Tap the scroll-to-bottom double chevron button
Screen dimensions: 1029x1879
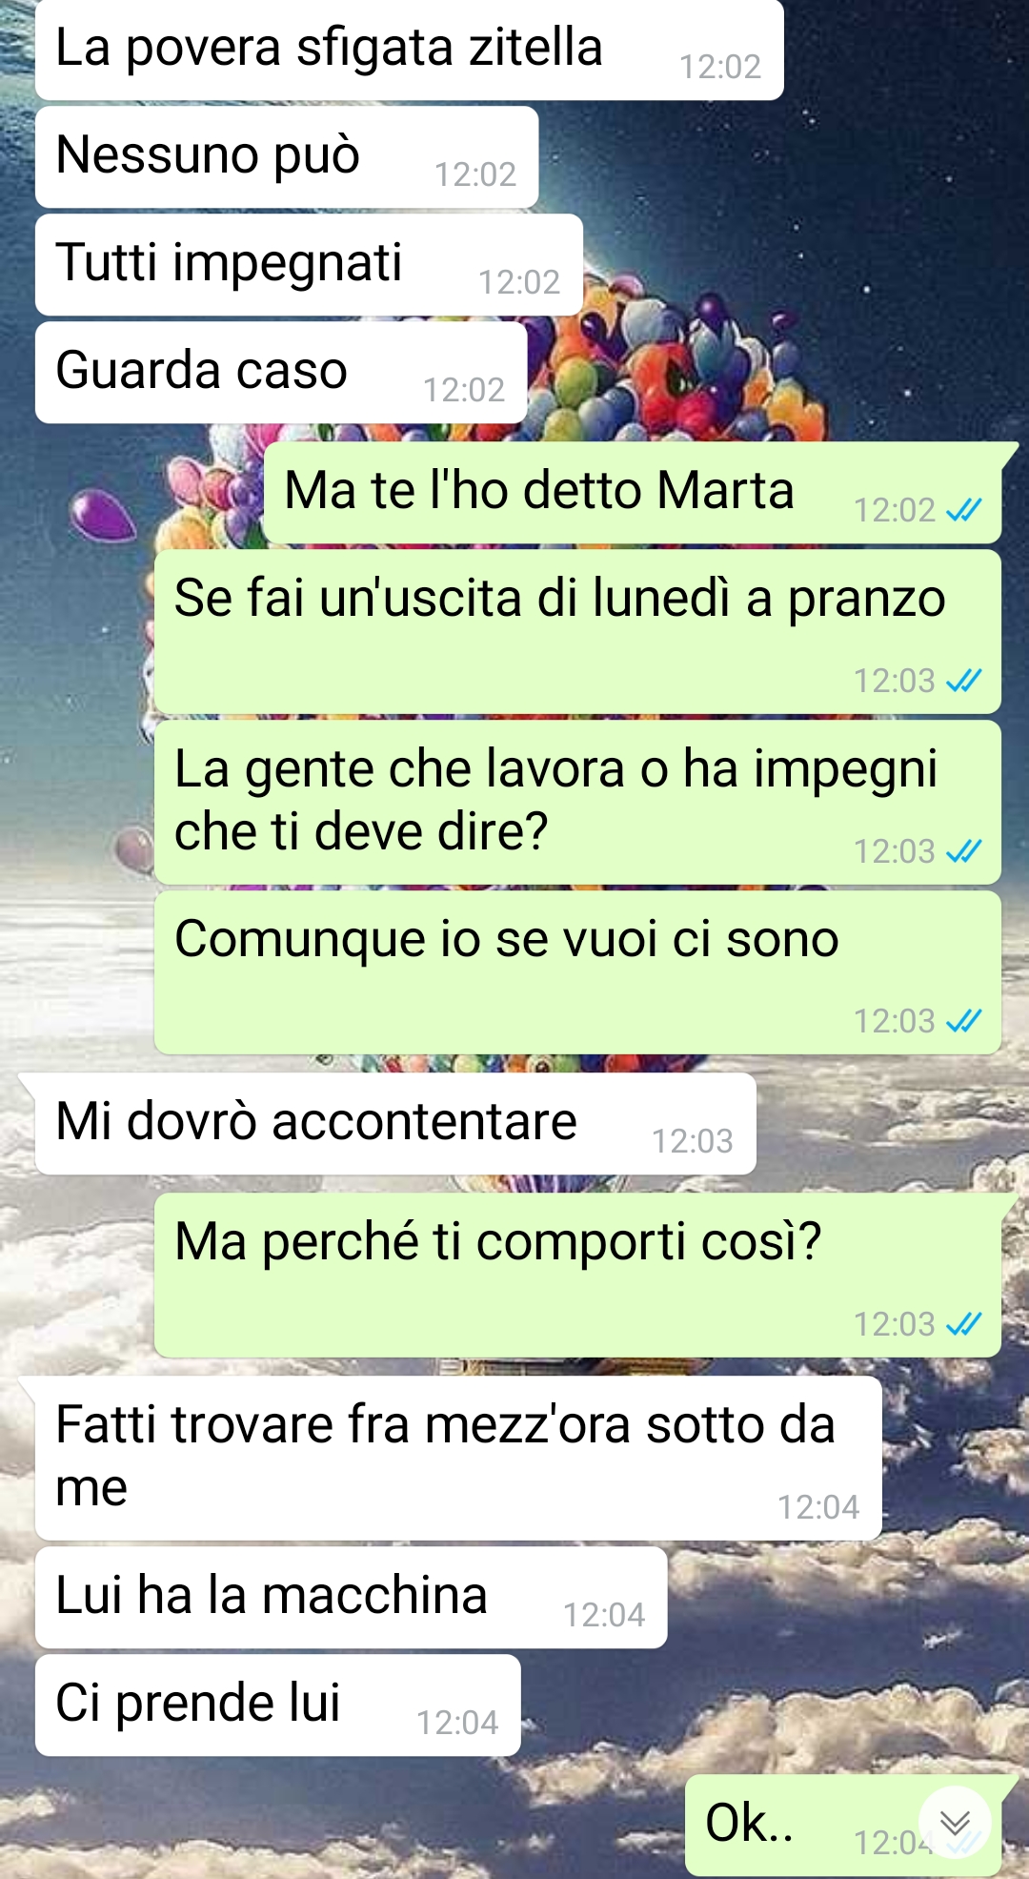click(x=955, y=1823)
